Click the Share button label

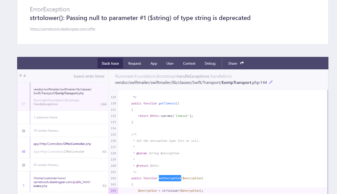pyautogui.click(x=233, y=63)
